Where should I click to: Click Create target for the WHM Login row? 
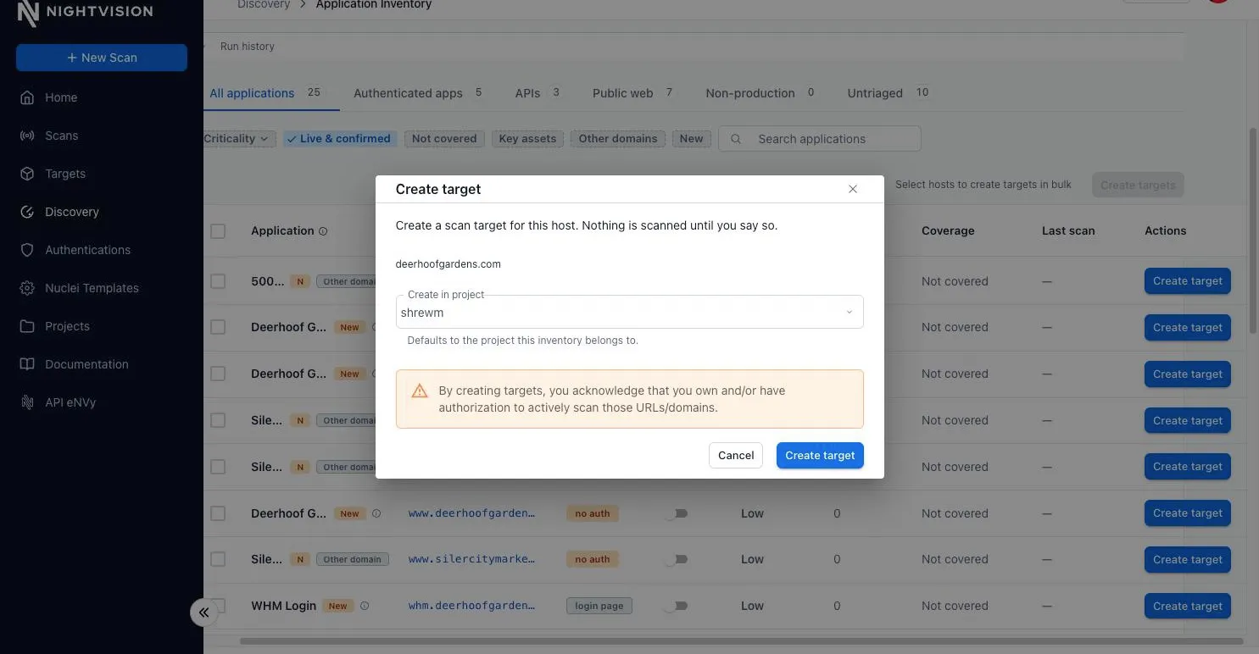pyautogui.click(x=1187, y=606)
